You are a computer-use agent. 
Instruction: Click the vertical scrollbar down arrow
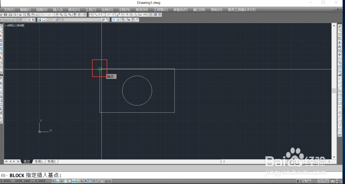[x=334, y=157]
